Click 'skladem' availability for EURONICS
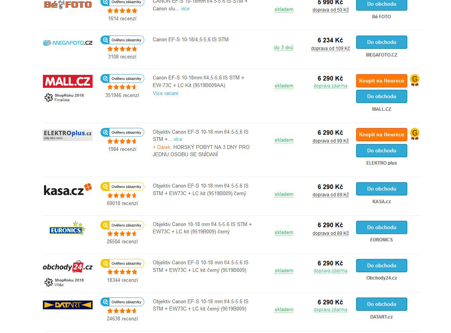 coord(284,232)
